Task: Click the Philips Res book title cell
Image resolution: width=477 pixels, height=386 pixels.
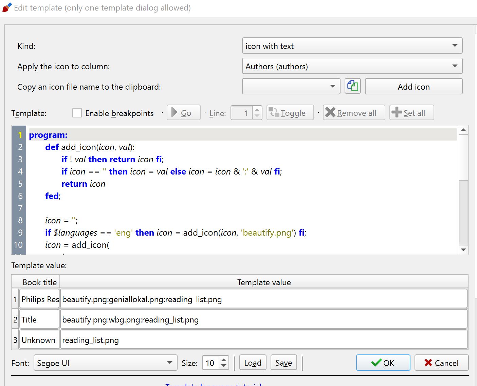Action: click(40, 299)
